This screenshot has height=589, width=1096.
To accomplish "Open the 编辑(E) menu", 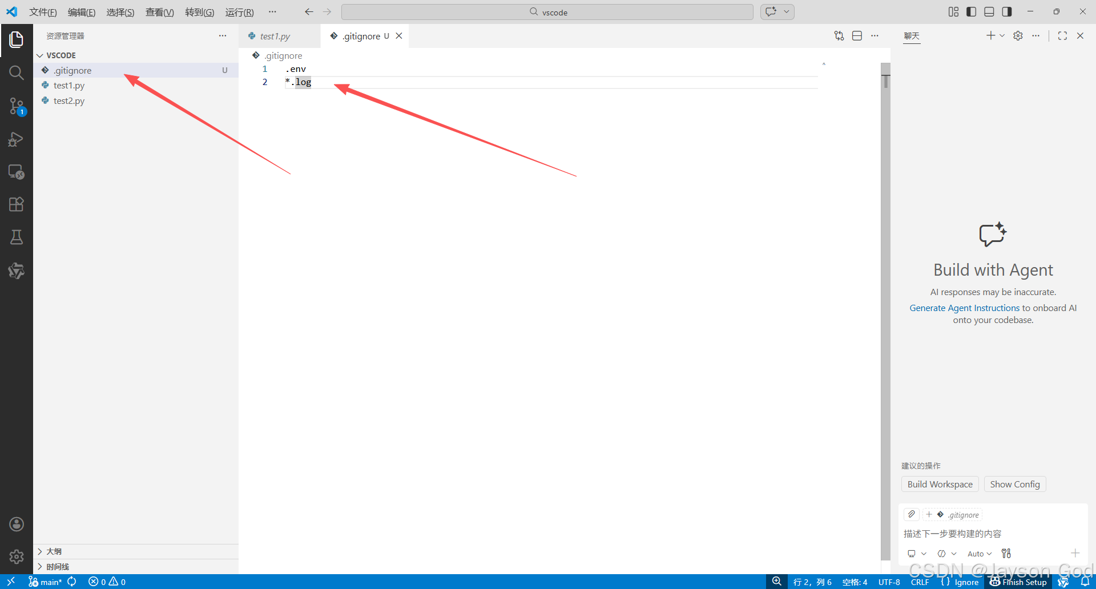I will click(82, 12).
